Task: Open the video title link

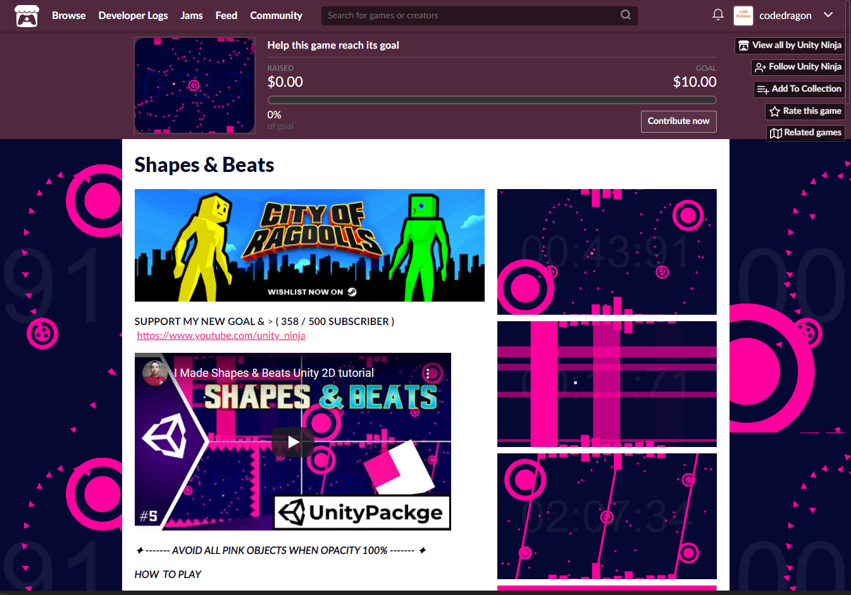Action: [x=274, y=373]
